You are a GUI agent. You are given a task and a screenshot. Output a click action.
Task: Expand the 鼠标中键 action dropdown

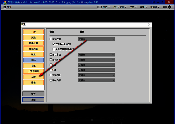coord(96,55)
